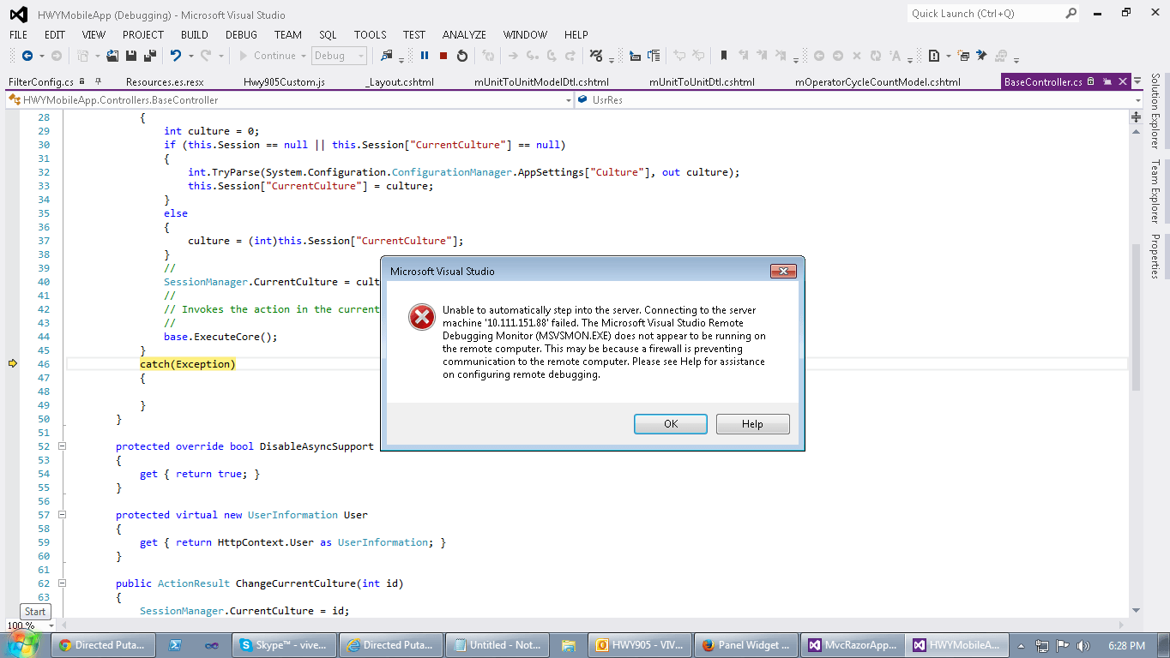Image resolution: width=1170 pixels, height=658 pixels.
Task: Click Chrome Directed Puta taskbar button
Action: tap(103, 645)
